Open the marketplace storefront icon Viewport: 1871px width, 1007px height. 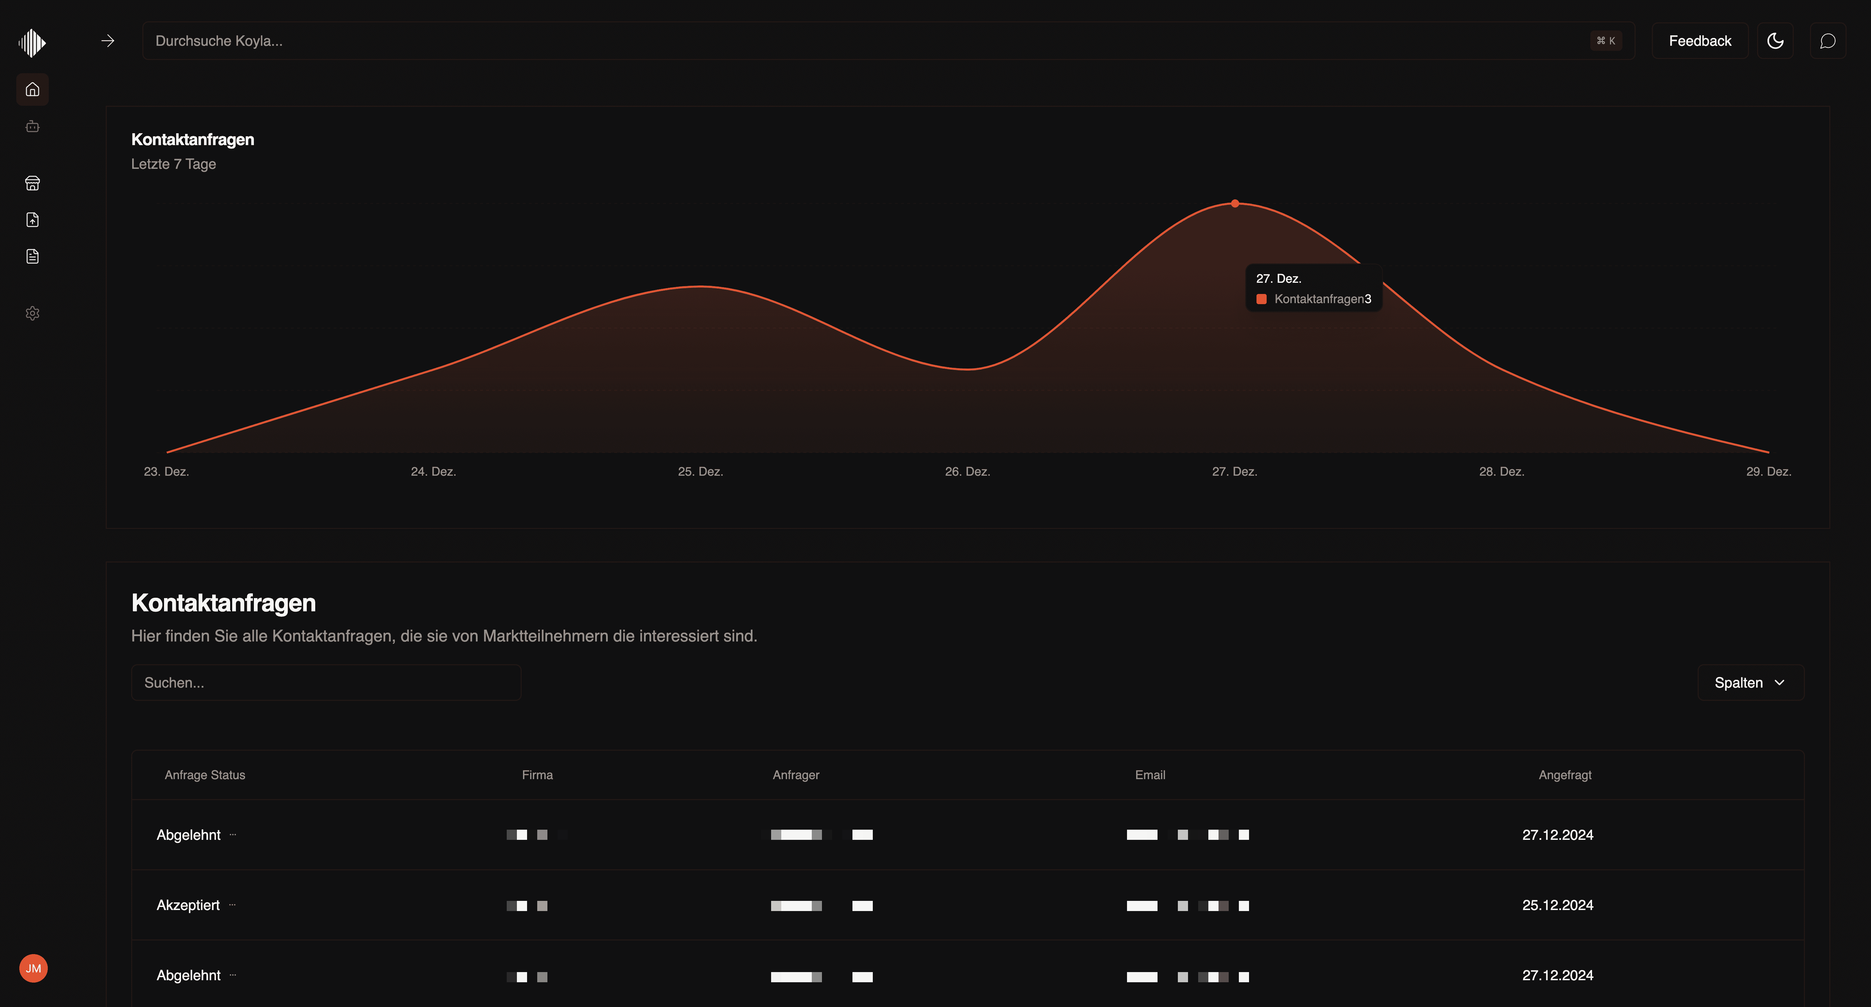coord(32,182)
